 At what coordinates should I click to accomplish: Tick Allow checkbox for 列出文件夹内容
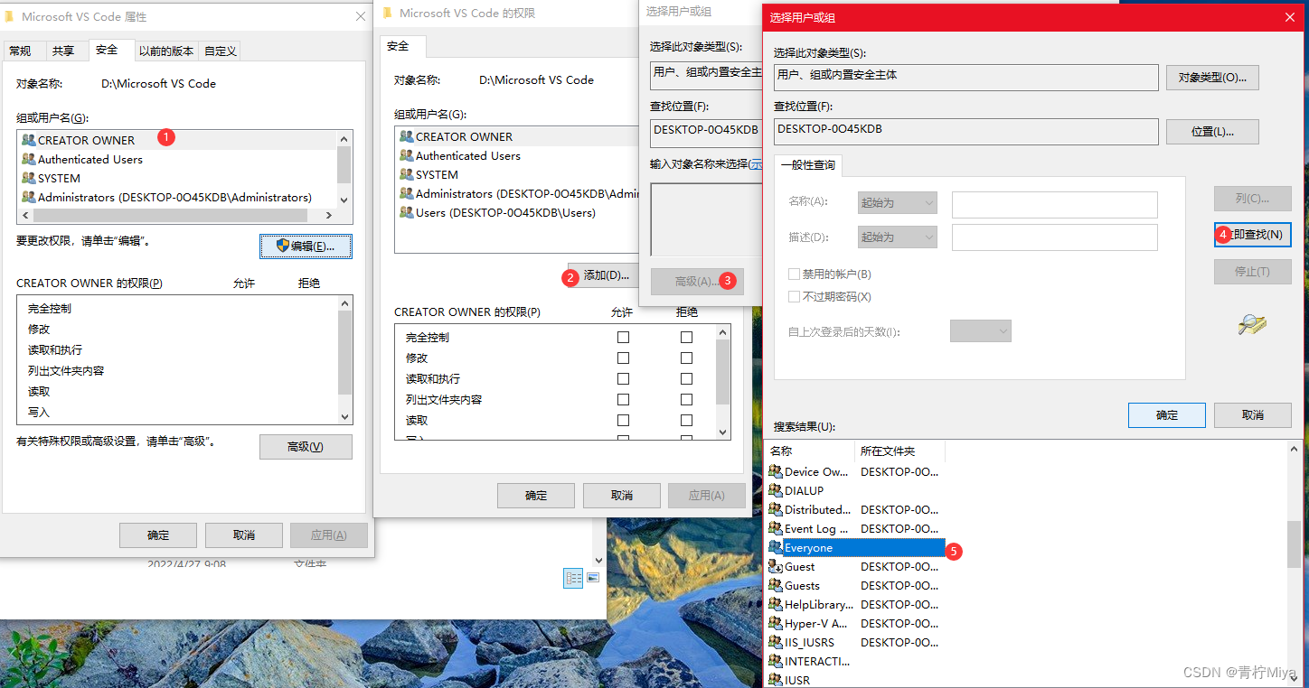point(623,399)
